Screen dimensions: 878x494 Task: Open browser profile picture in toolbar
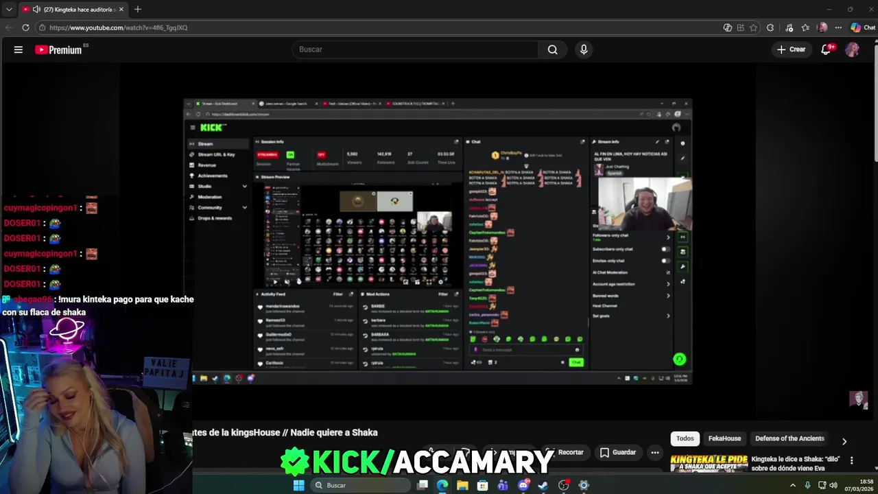pos(822,27)
